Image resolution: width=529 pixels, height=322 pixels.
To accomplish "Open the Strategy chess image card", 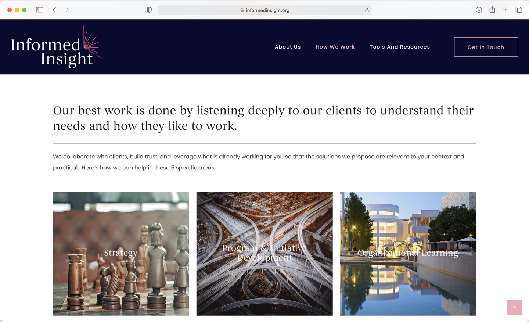I will coord(121,253).
